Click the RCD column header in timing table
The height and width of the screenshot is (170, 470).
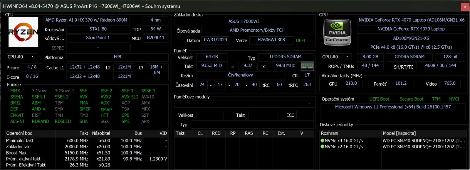point(216,133)
